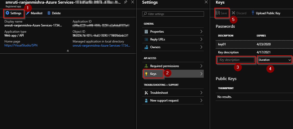Click the Owners people icon
The height and width of the screenshot is (129, 293).
pyautogui.click(x=146, y=47)
